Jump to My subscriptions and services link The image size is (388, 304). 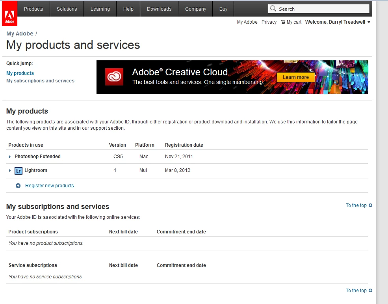coord(40,81)
